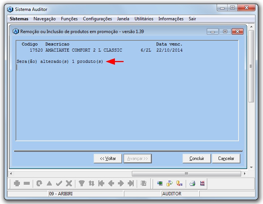Open the Utilitários menu

[144, 19]
